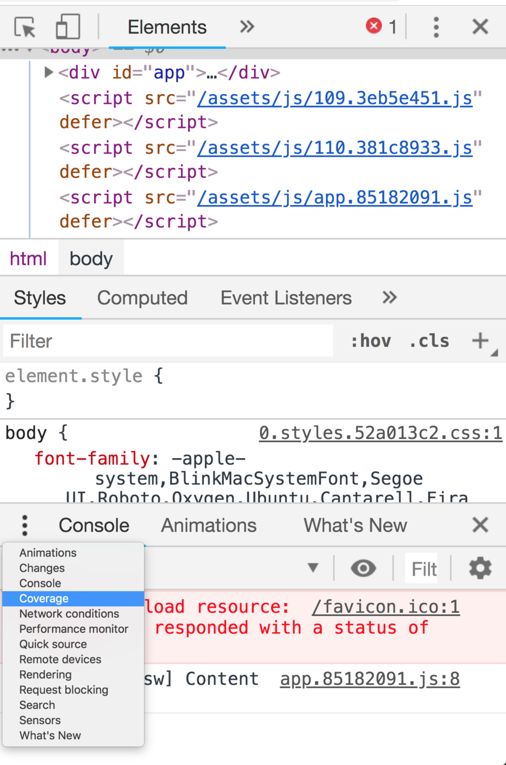Screen dimensions: 506x765
Task: Choose Console from the drawer menu
Action: click(73, 583)
